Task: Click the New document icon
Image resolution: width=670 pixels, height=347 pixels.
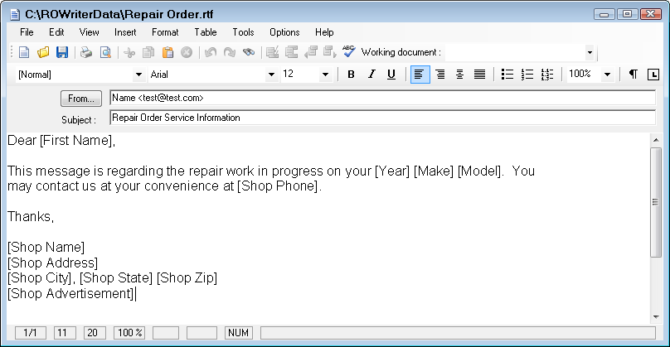Action: (x=24, y=53)
